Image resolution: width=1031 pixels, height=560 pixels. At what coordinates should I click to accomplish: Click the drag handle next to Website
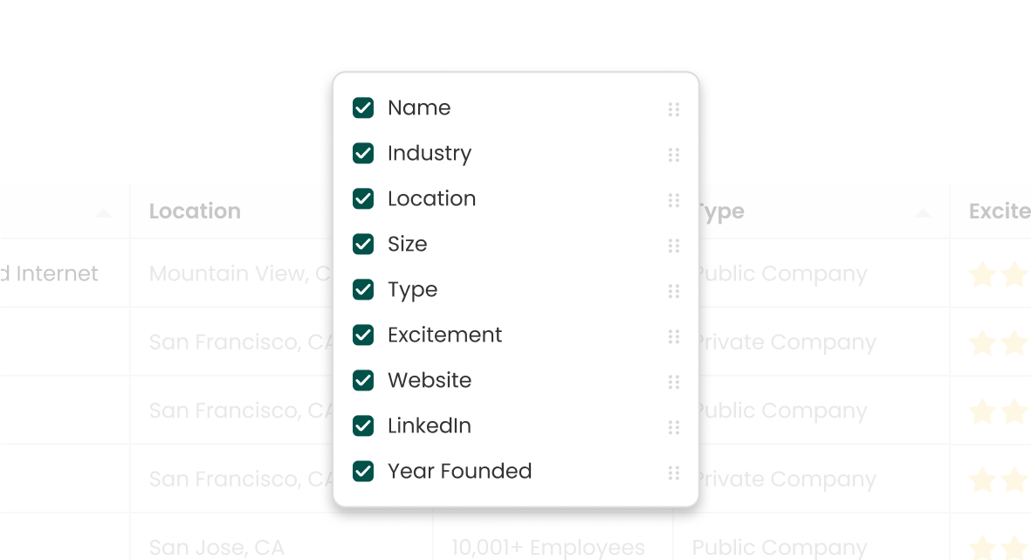(674, 382)
